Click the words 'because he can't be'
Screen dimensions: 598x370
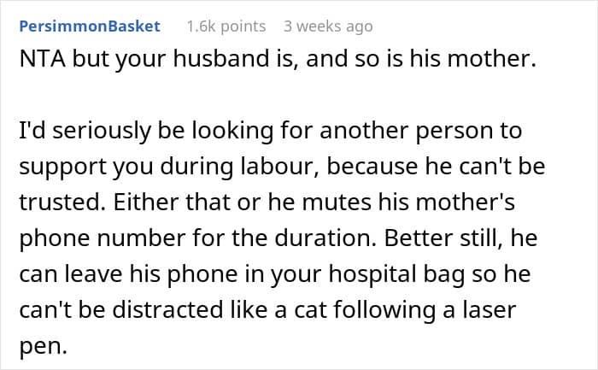[x=436, y=167]
